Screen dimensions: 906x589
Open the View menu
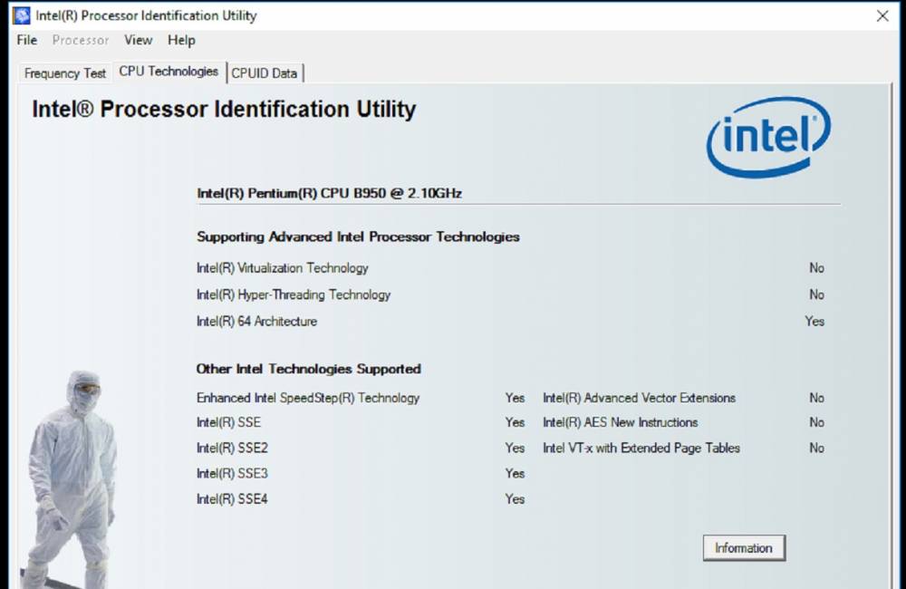pos(138,40)
